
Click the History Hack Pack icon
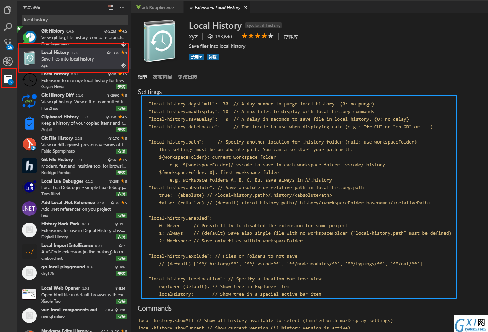(x=29, y=230)
